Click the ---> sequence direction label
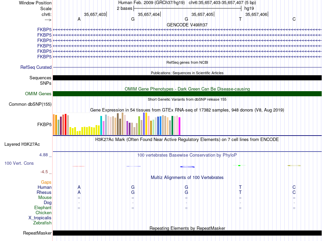322x241 pixels. coord(48,20)
